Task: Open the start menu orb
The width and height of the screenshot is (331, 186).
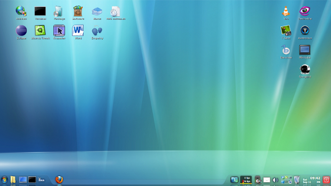Action: [4, 180]
